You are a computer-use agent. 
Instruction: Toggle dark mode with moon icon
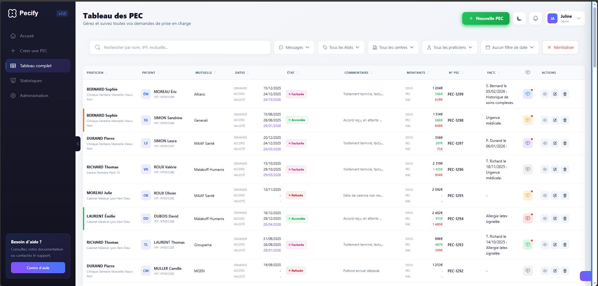(x=519, y=19)
